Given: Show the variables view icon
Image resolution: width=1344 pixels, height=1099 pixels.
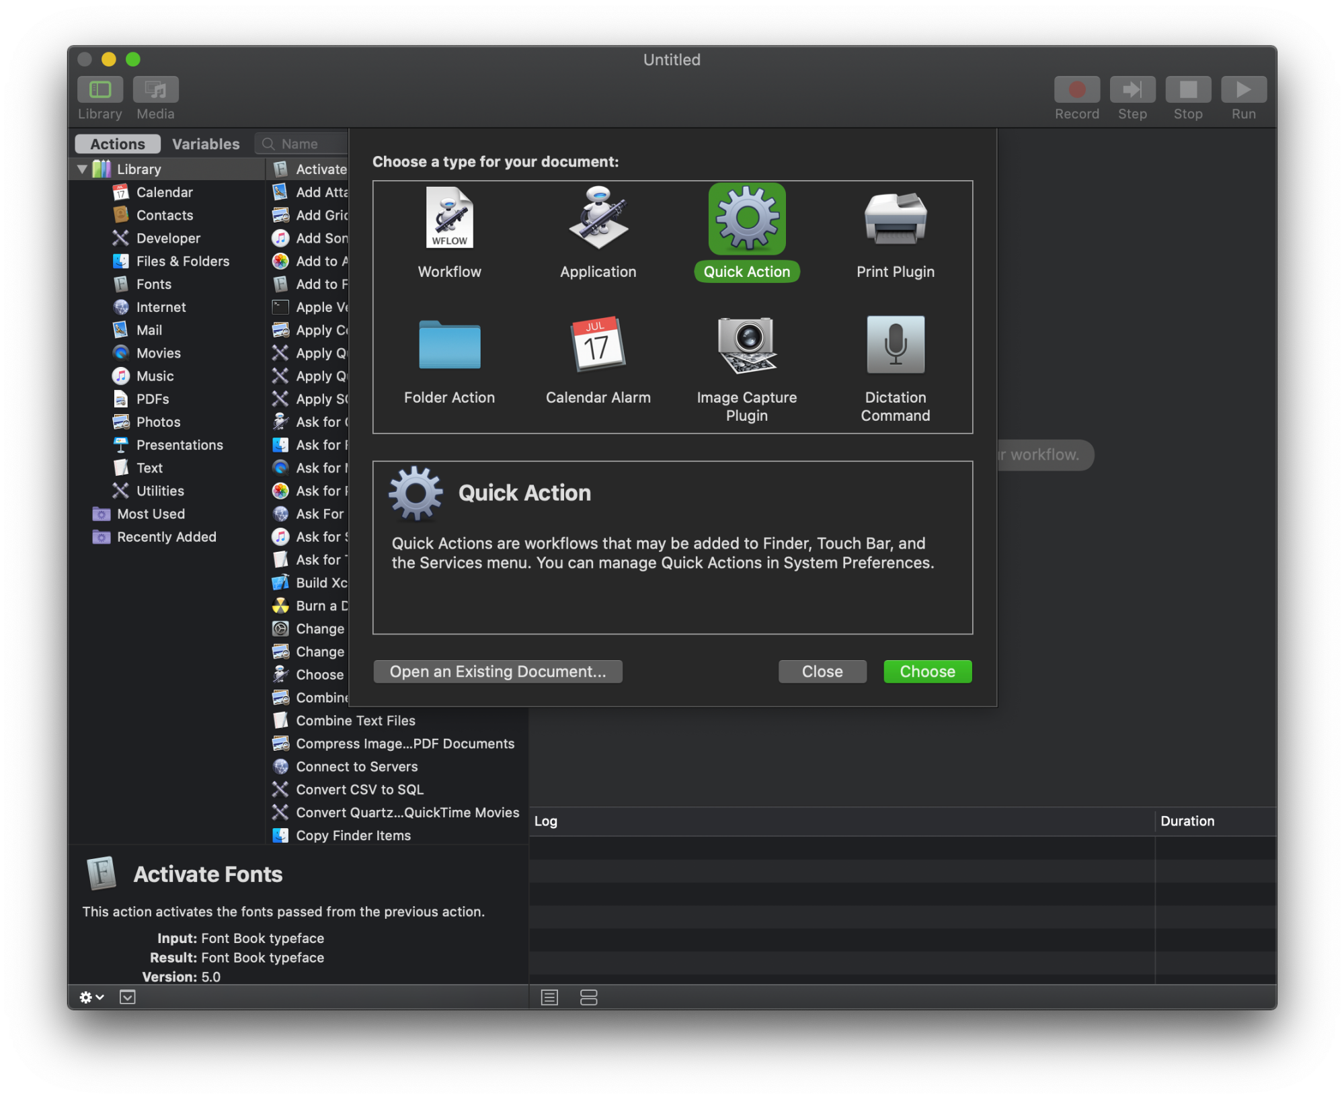Looking at the screenshot, I should click(x=588, y=998).
